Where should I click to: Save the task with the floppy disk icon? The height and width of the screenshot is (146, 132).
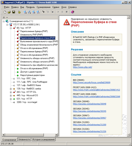(x=14, y=12)
